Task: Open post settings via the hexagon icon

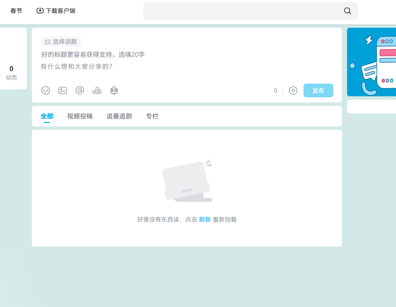Action: point(293,90)
